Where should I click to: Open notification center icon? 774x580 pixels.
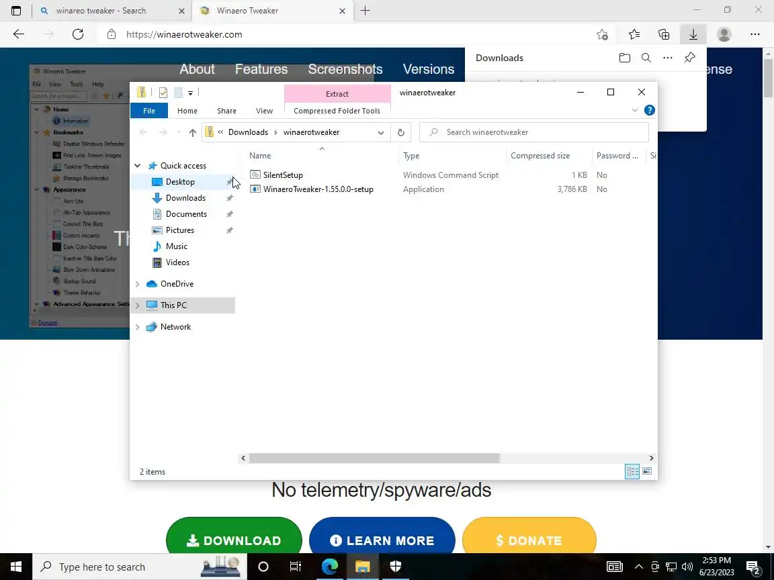(x=752, y=567)
